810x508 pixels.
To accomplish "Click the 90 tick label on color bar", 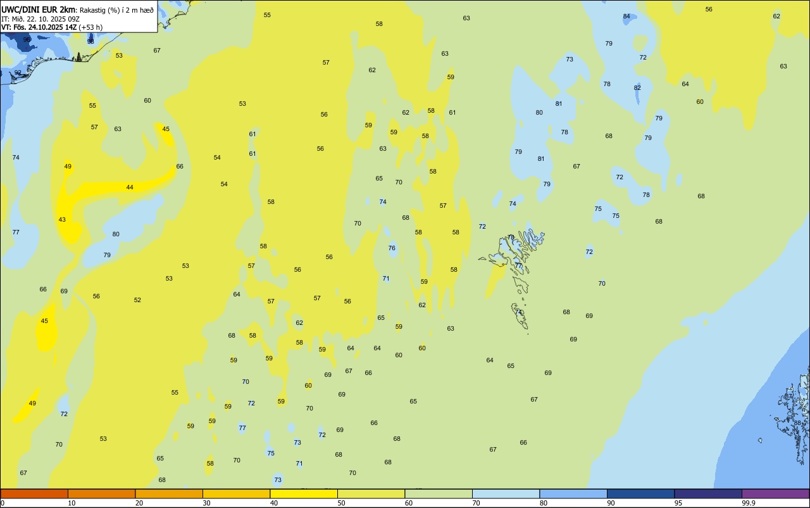I will pyautogui.click(x=611, y=503).
